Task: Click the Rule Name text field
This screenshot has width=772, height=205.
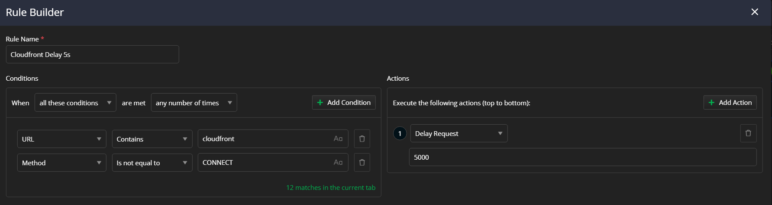Action: click(x=92, y=54)
